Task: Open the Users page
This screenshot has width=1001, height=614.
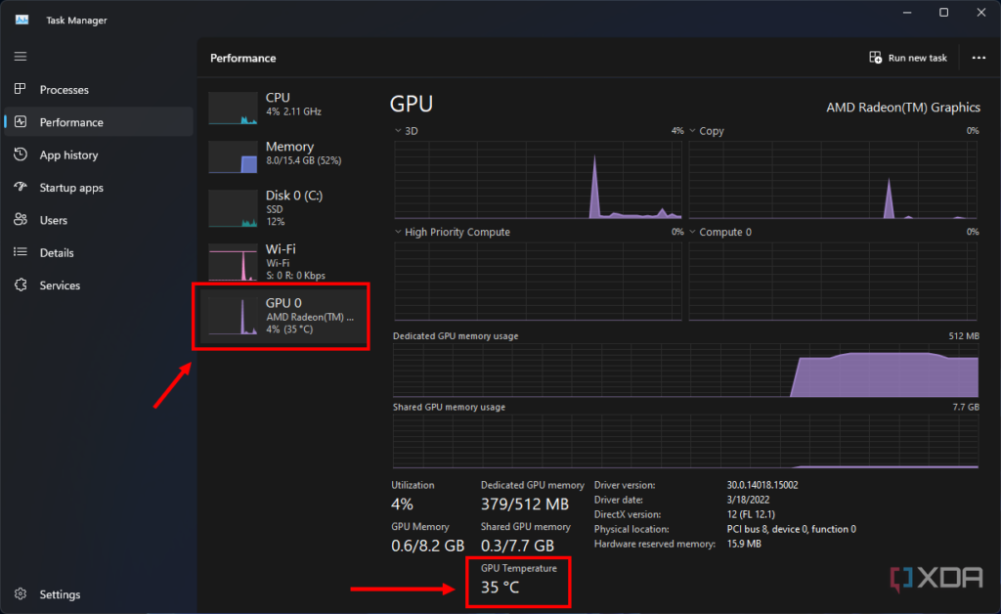Action: tap(53, 220)
